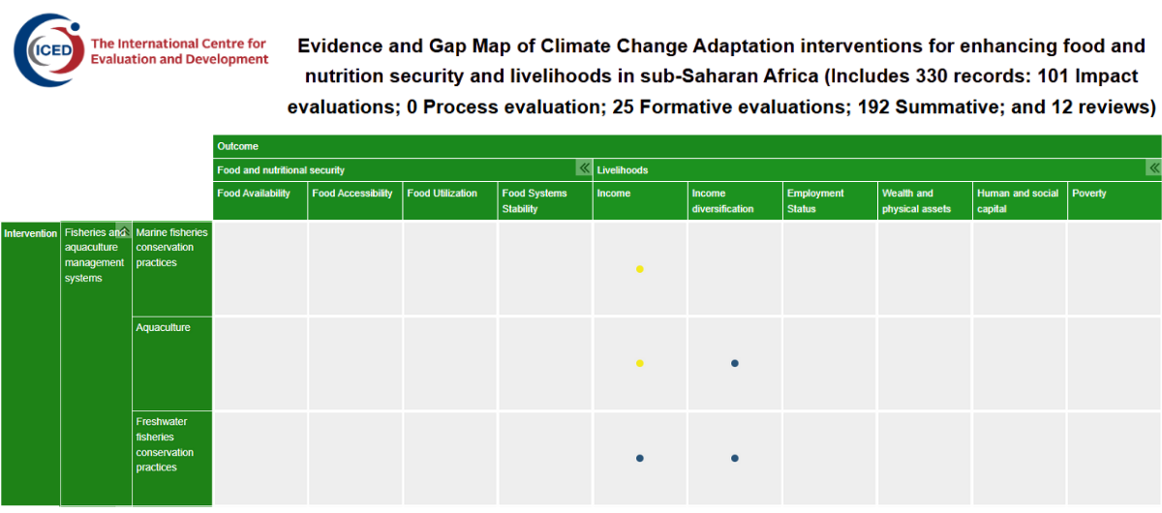Select the Food Utilization column header
The width and height of the screenshot is (1162, 513).
(450, 201)
